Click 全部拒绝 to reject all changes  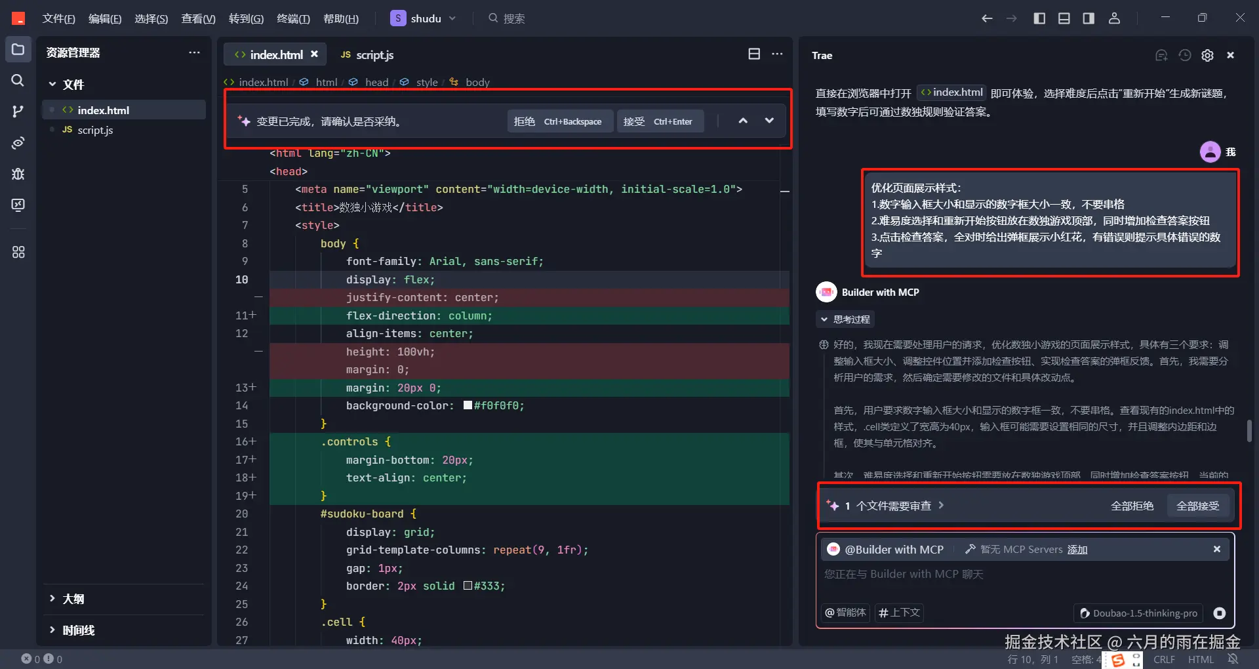point(1132,506)
